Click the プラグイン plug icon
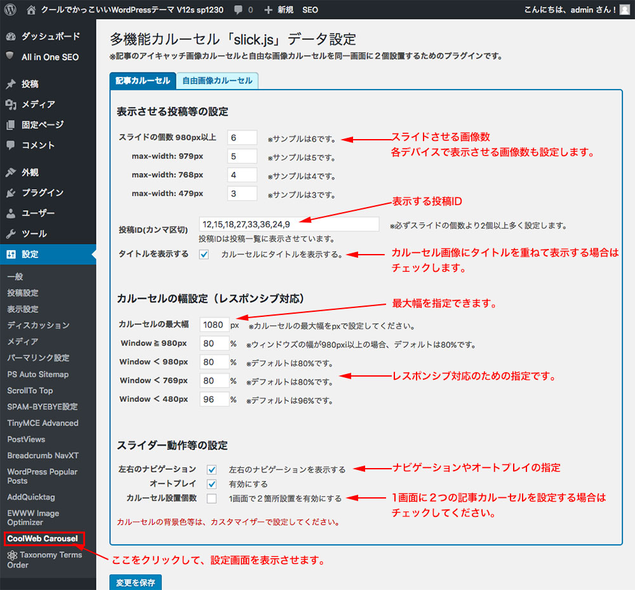Screen dimensions: 635x590 pos(11,193)
